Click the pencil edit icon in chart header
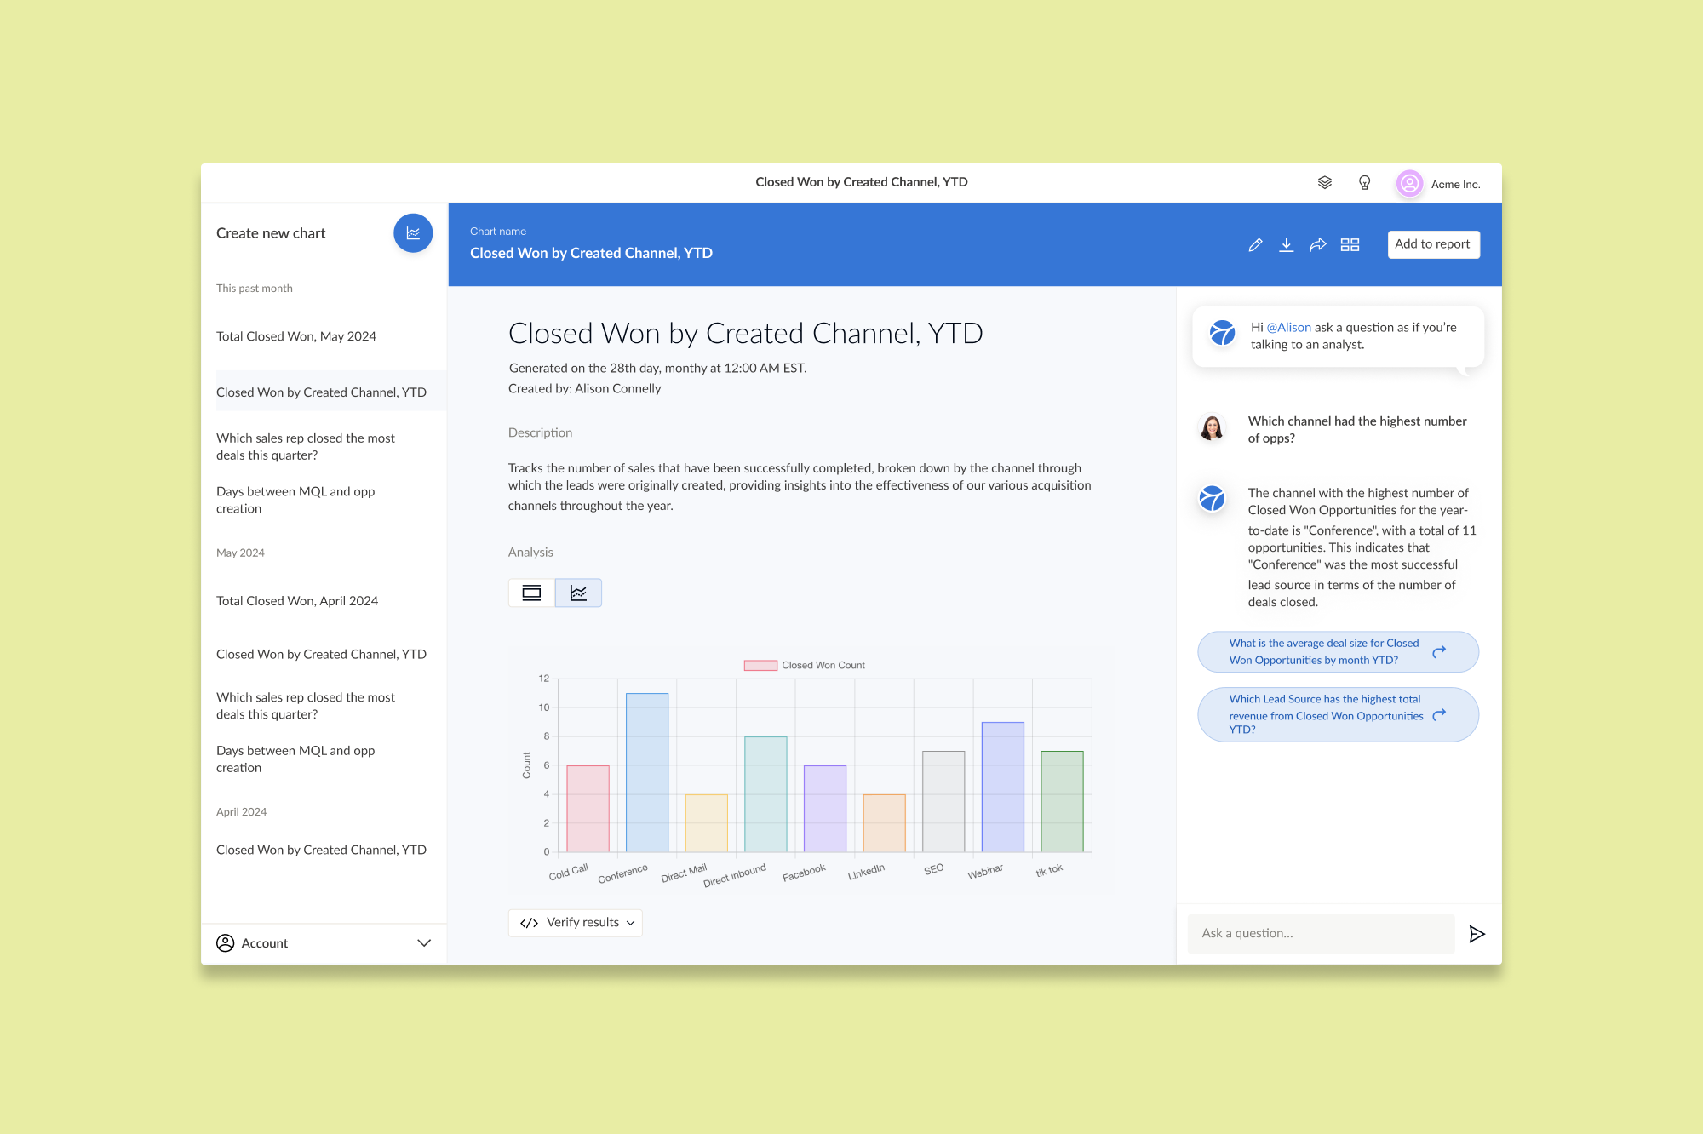Screen dimensions: 1703x1134 click(1255, 245)
